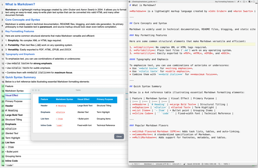Open the Markdown language selector in the status bar
The height and width of the screenshot is (168, 258).
click(149, 164)
